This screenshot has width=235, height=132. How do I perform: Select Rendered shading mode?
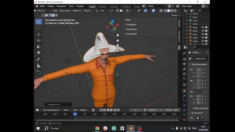(x=175, y=11)
